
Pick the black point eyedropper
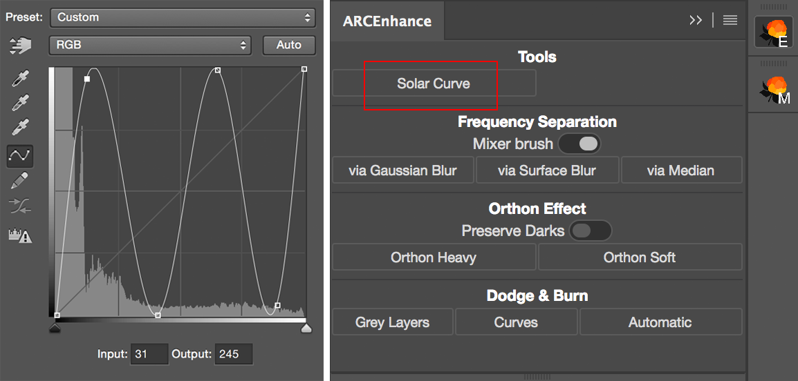pos(21,79)
